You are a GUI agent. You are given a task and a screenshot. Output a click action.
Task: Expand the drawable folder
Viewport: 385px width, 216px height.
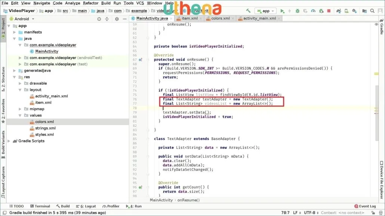click(20, 83)
